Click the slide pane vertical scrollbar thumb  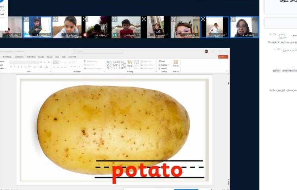[228, 83]
